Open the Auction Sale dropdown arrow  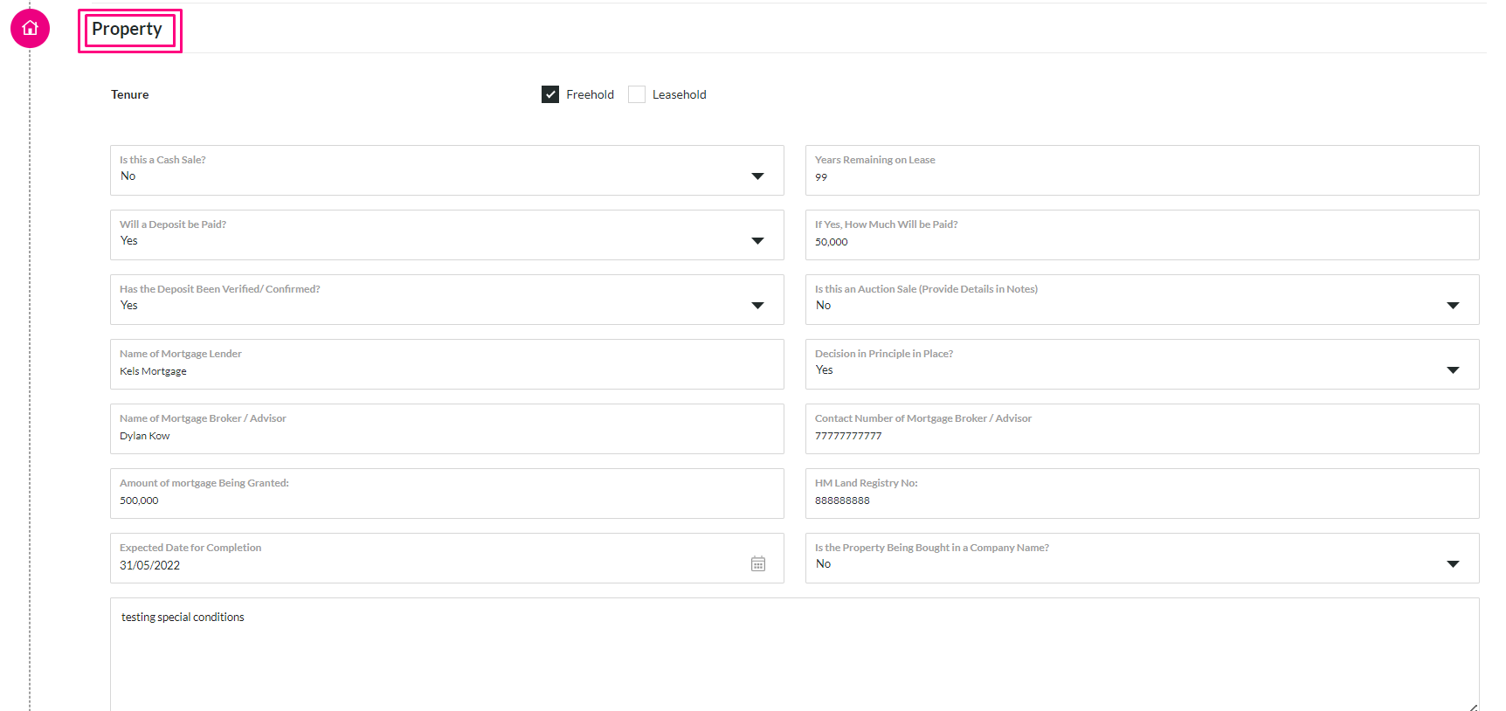[1453, 306]
